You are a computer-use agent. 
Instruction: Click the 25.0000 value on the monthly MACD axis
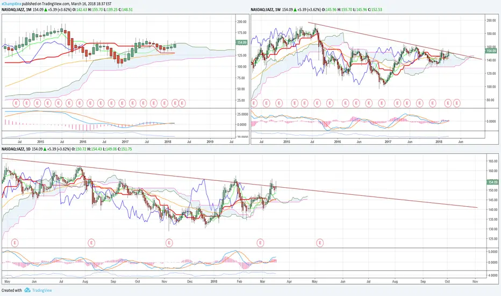click(x=242, y=114)
